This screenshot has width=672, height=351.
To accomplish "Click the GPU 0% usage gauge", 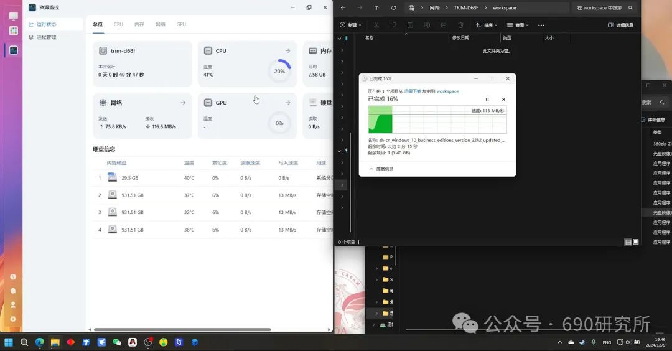I will pyautogui.click(x=279, y=123).
